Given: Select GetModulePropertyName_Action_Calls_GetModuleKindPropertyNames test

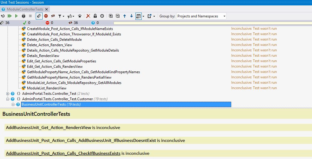Looking at the screenshot, I should pos(83,72).
